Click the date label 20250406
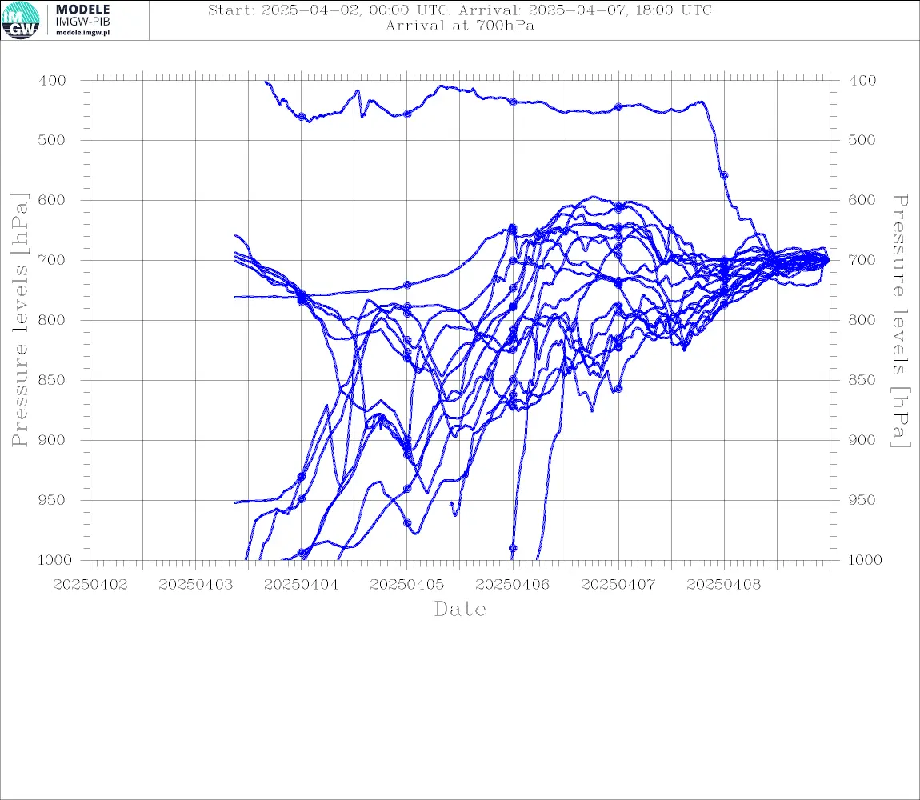920x800 pixels. click(512, 585)
